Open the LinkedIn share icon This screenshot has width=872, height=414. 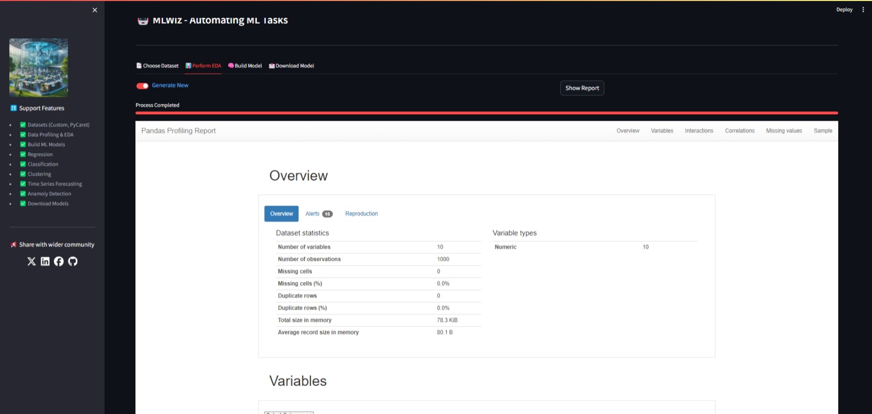45,261
